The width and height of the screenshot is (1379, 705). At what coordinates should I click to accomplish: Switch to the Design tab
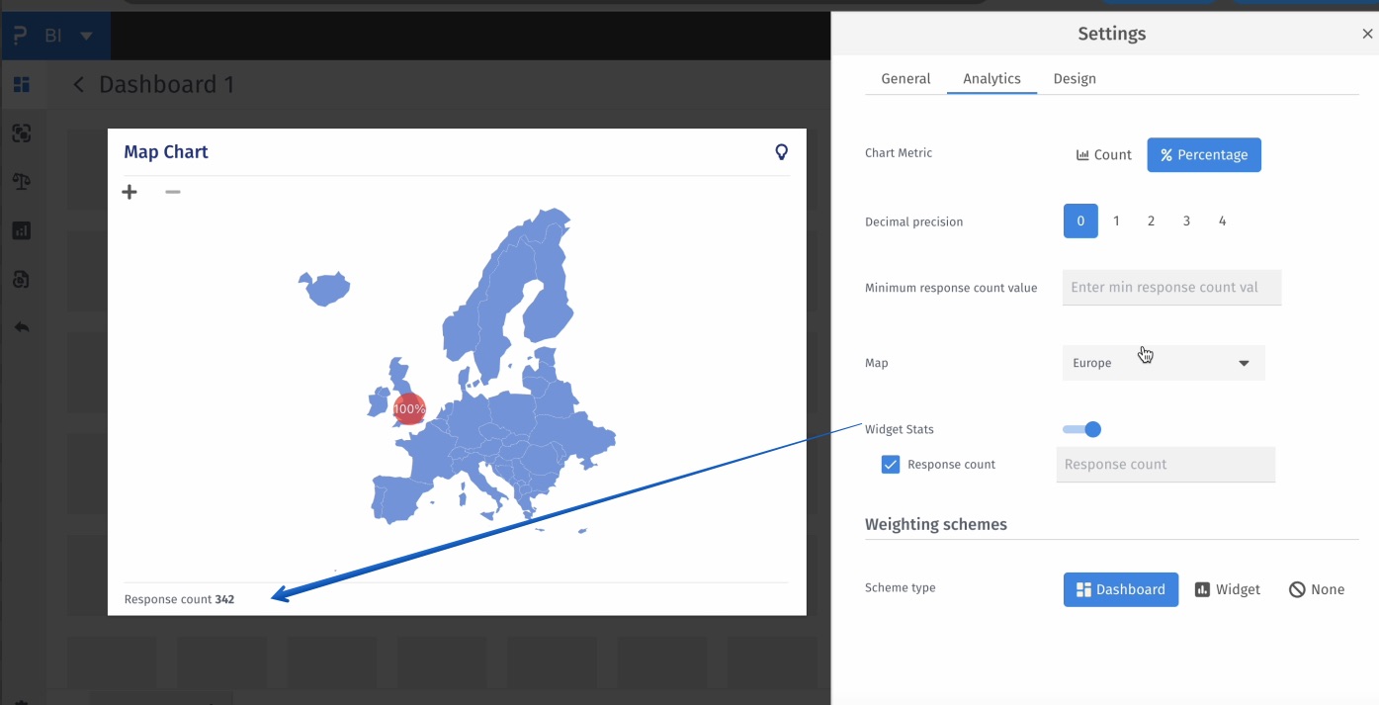pos(1075,78)
